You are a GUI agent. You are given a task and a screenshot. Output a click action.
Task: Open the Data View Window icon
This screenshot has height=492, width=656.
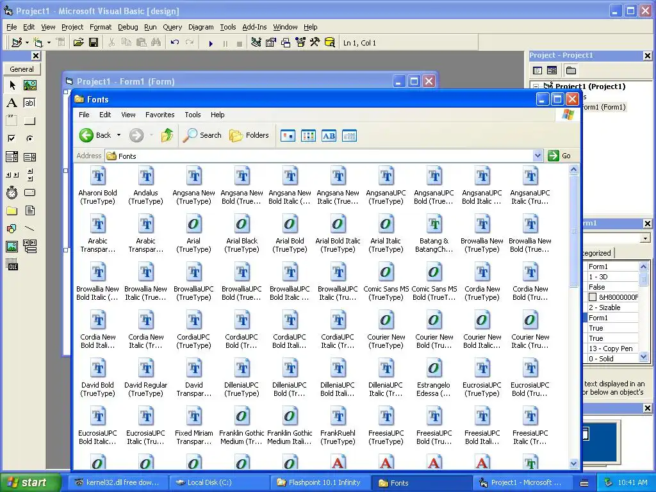pyautogui.click(x=330, y=43)
